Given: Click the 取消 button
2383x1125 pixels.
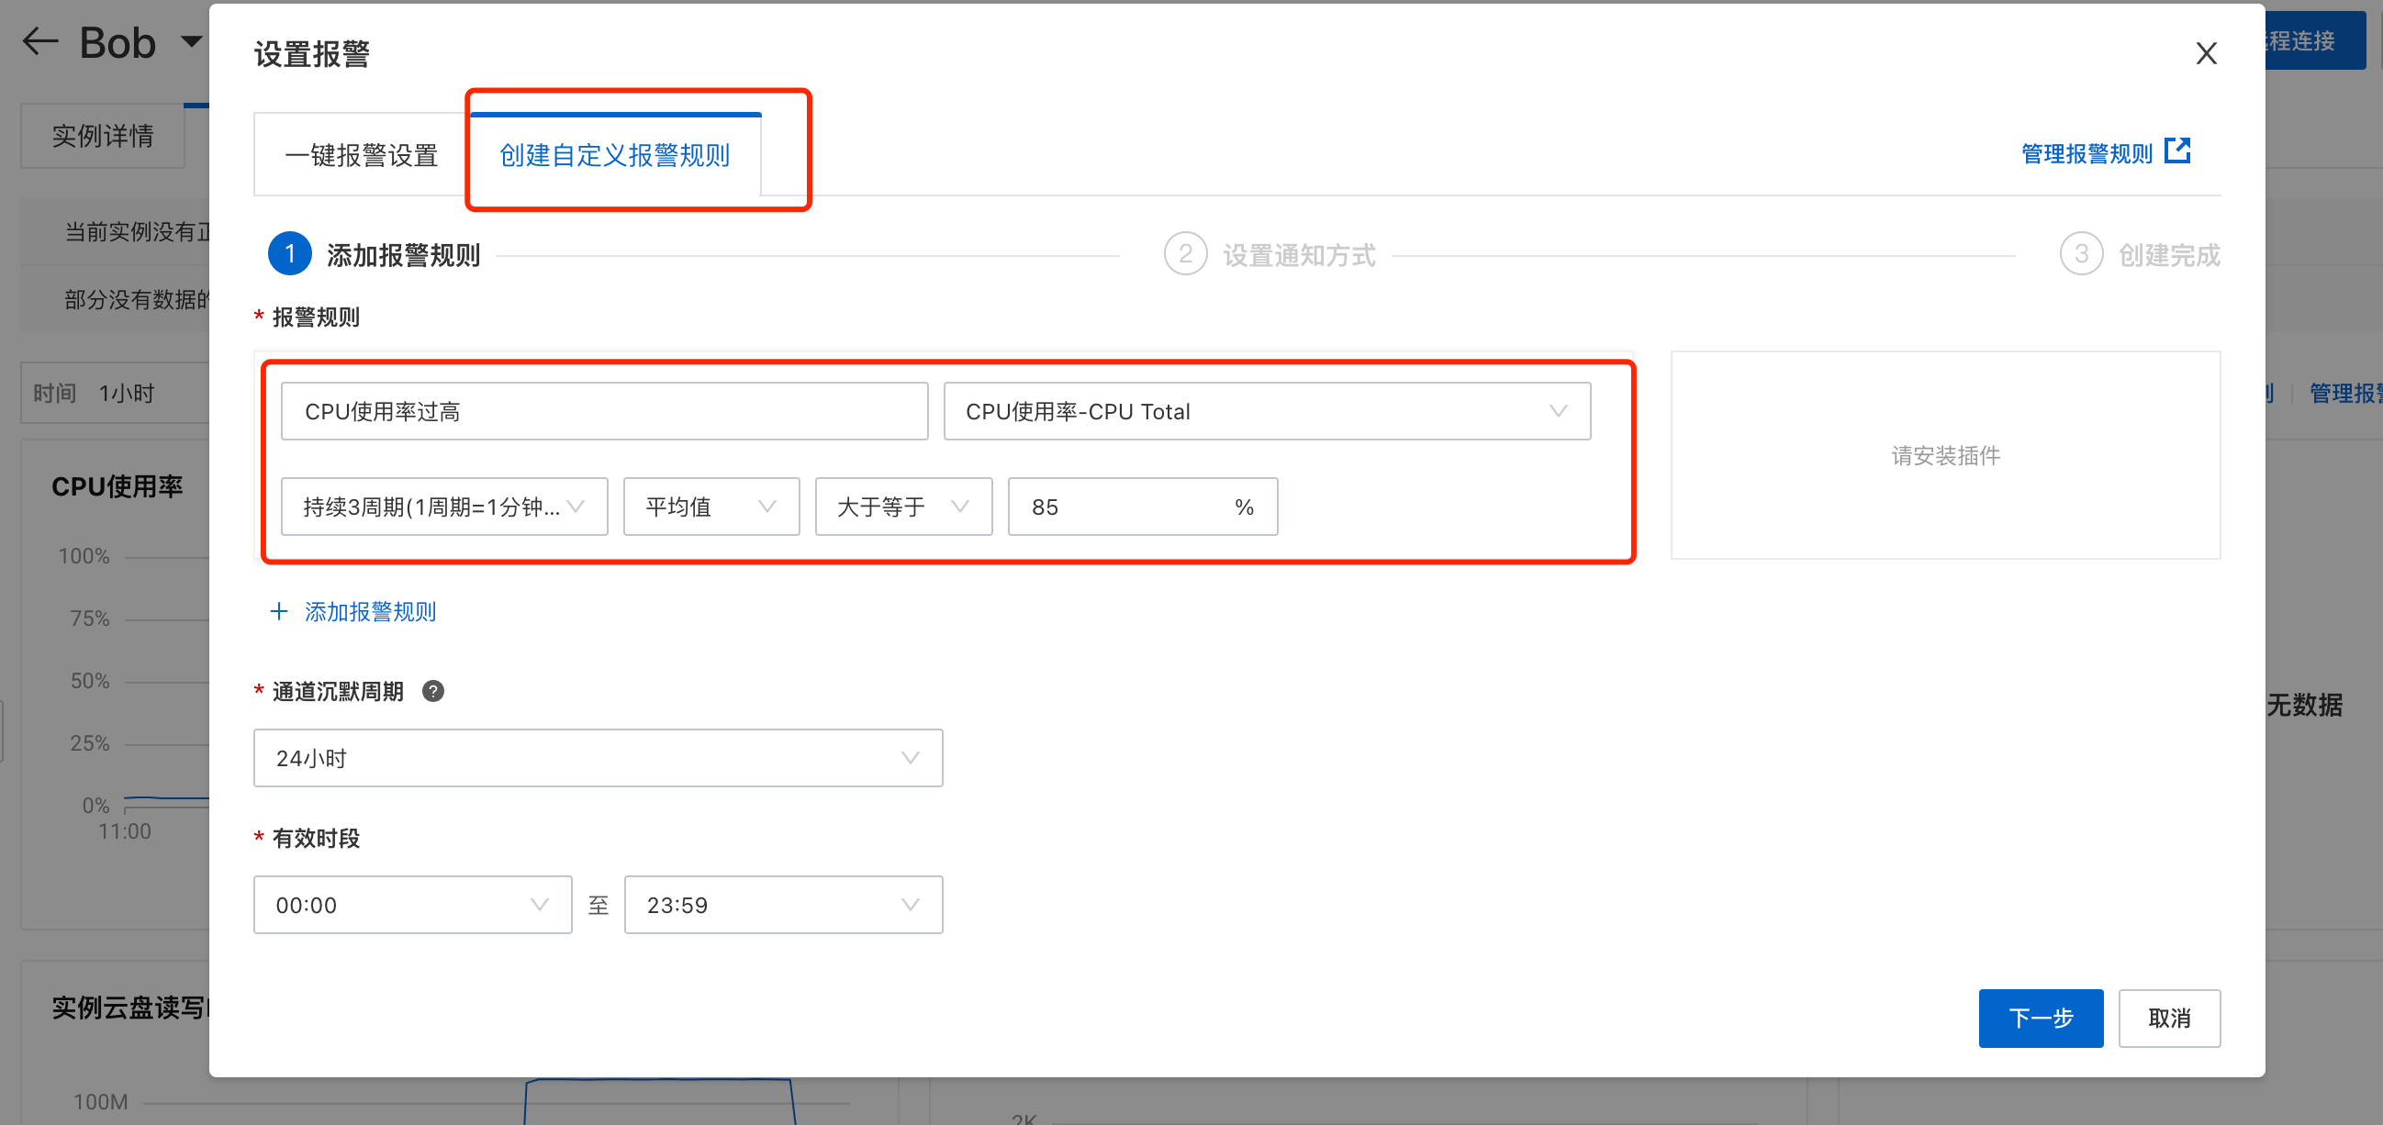Looking at the screenshot, I should tap(2168, 1018).
